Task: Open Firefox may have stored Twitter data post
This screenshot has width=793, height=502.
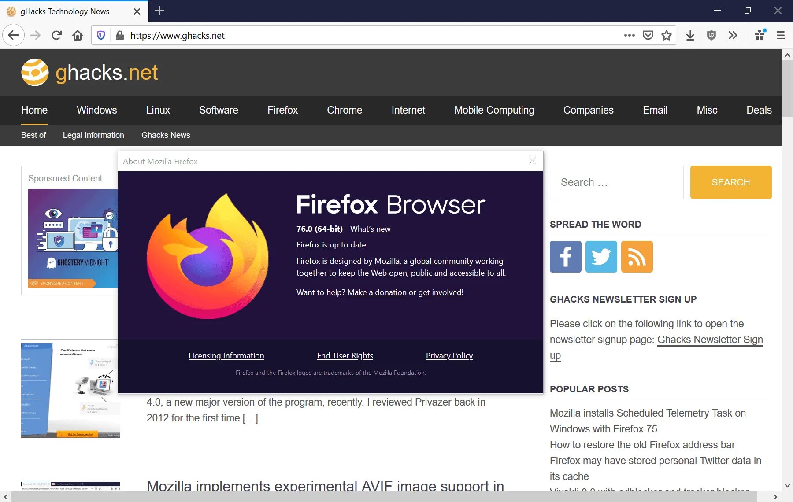Action: (x=656, y=469)
